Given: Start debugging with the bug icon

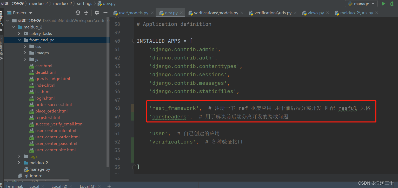Looking at the screenshot, I should (392, 4).
